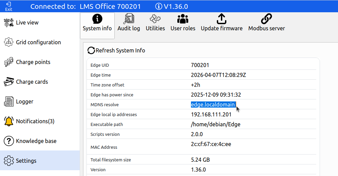Click the version info circle icon
Viewport: 338px width, 176px height.
coord(159,6)
